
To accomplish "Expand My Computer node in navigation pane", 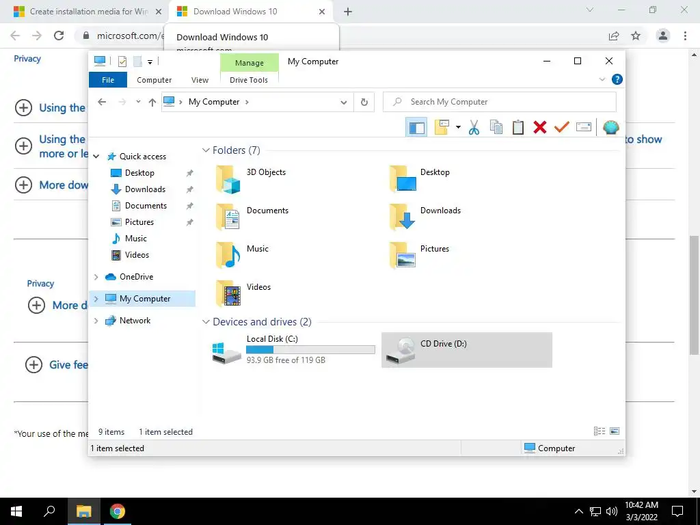I will click(96, 299).
